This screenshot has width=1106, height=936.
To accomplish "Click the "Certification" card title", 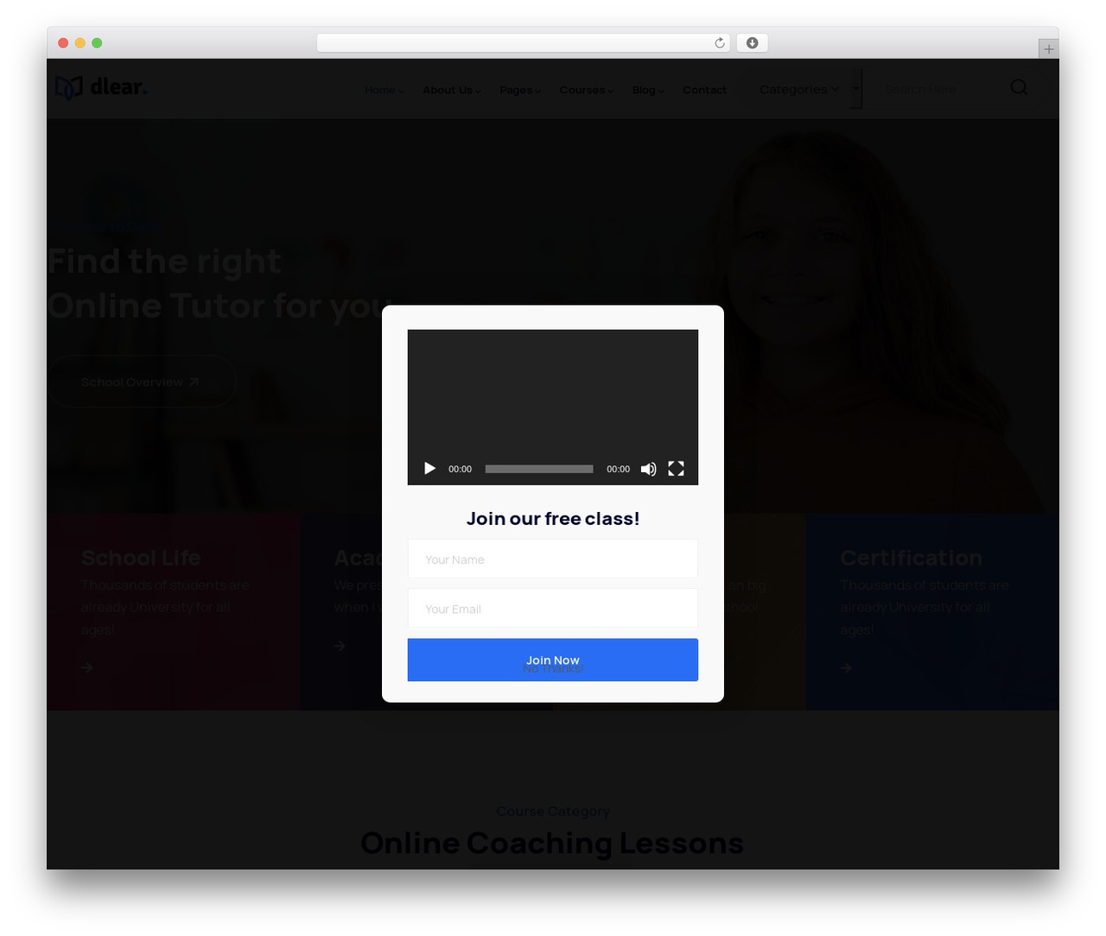I will 912,558.
